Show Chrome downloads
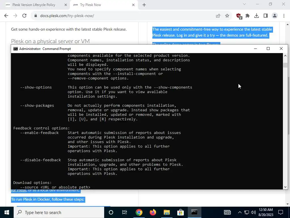The height and width of the screenshot is (218, 290). (x=257, y=16)
